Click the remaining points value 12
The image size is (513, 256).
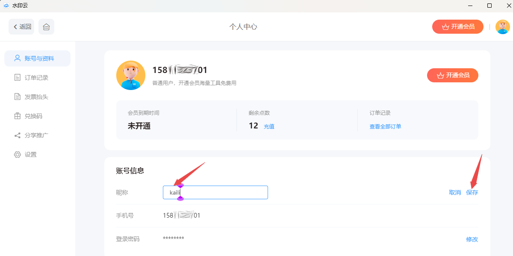tap(254, 126)
